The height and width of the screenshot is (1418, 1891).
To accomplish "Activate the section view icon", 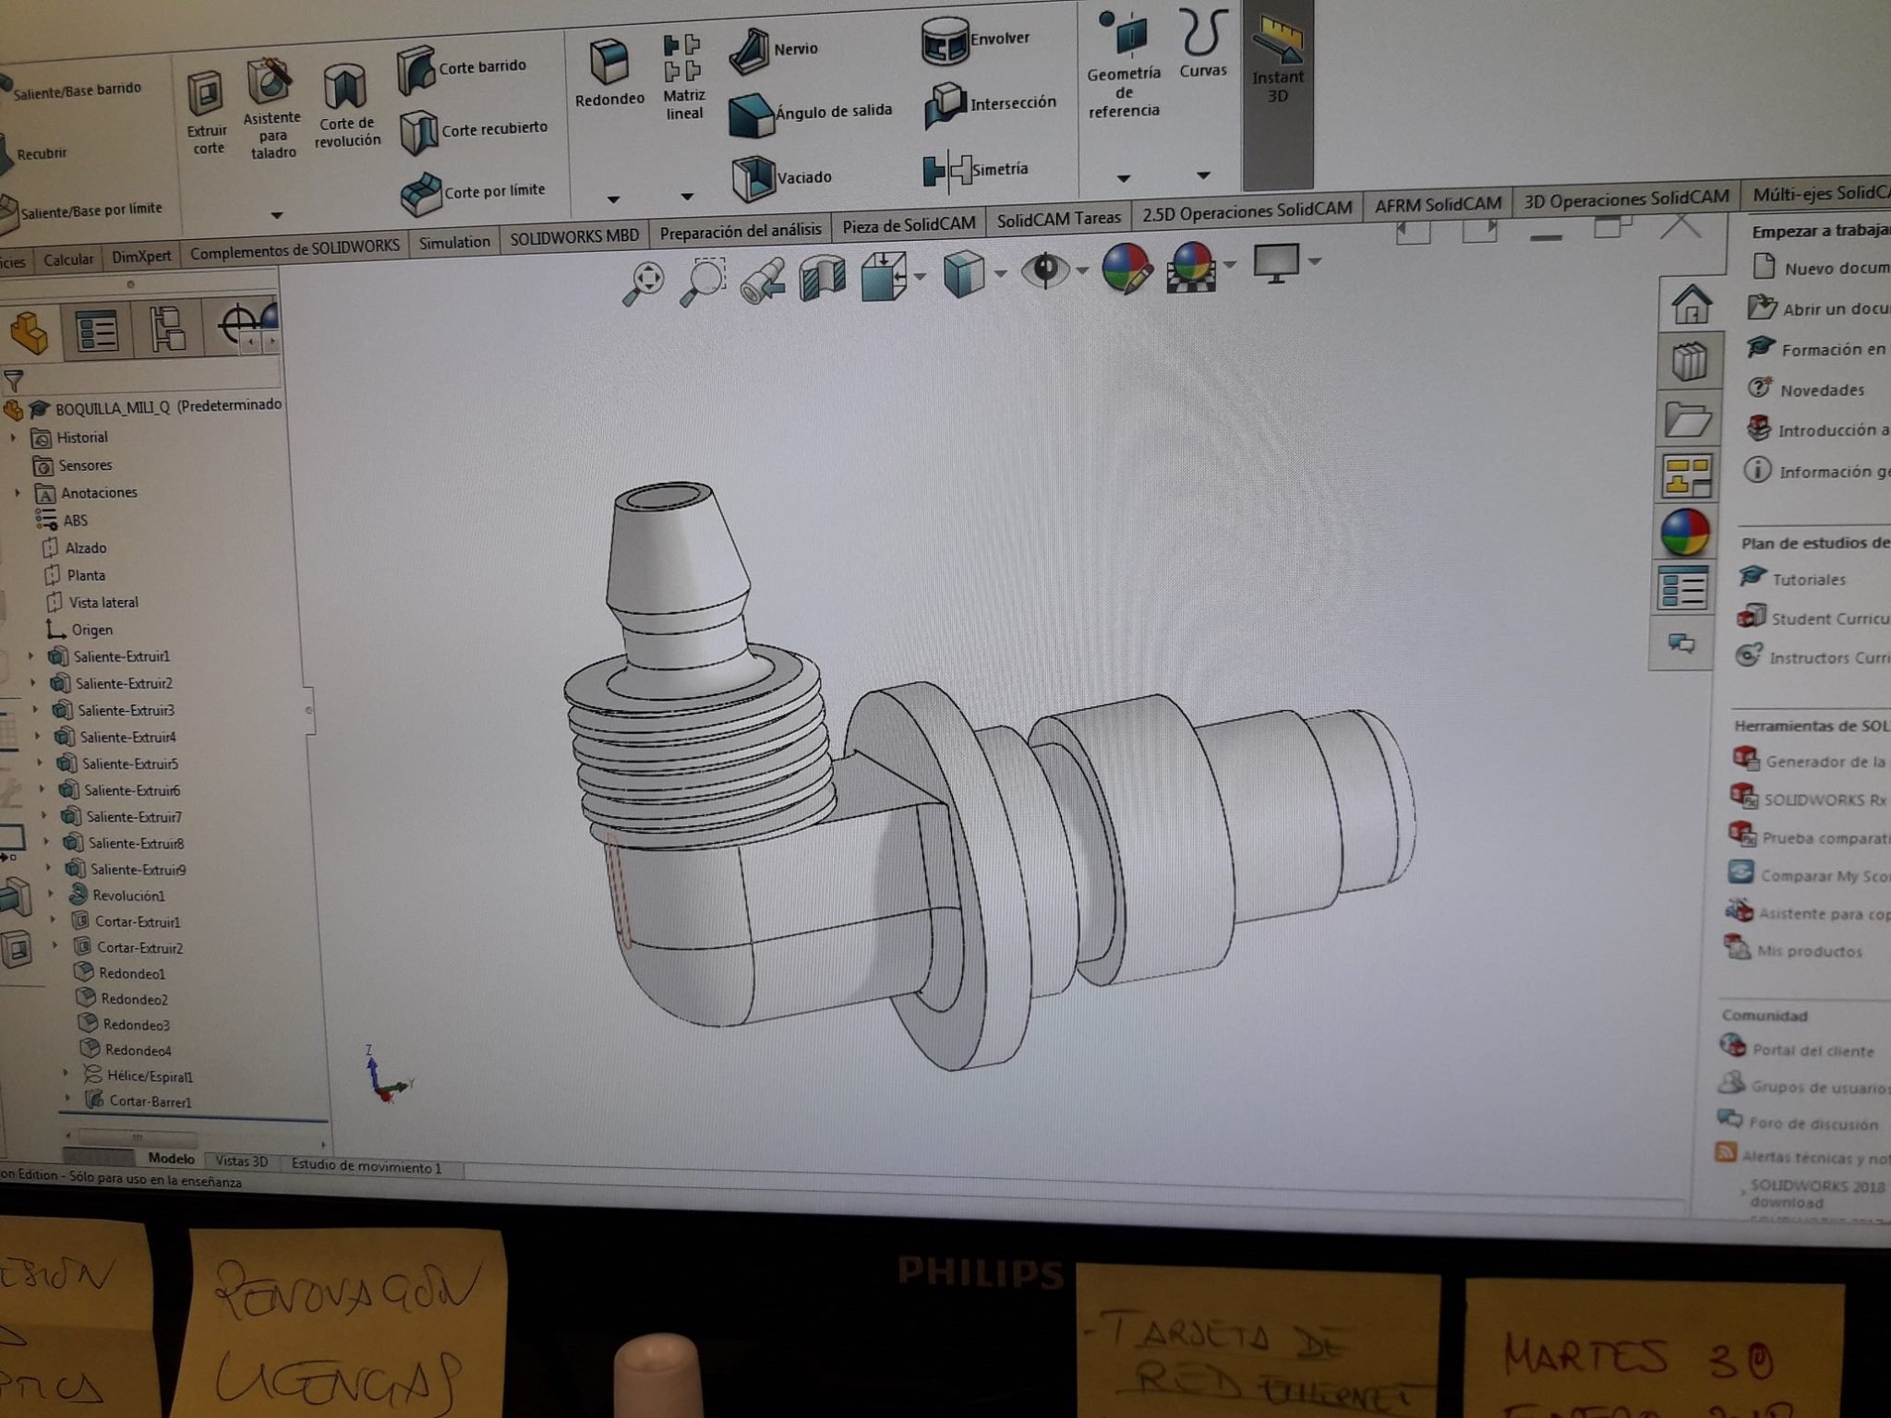I will [822, 278].
